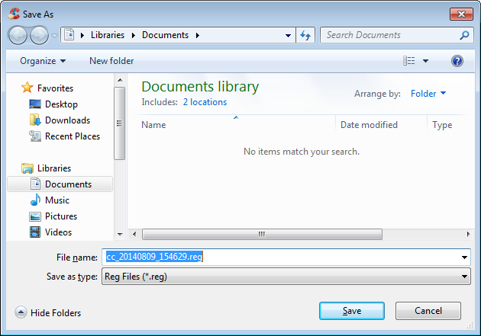Open the 2 locations link
481x336 pixels.
[204, 102]
